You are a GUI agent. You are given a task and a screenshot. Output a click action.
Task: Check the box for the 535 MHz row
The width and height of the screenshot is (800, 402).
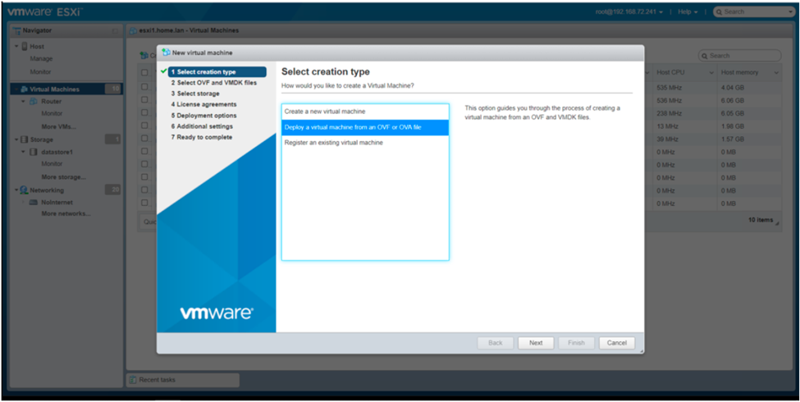[x=144, y=87]
